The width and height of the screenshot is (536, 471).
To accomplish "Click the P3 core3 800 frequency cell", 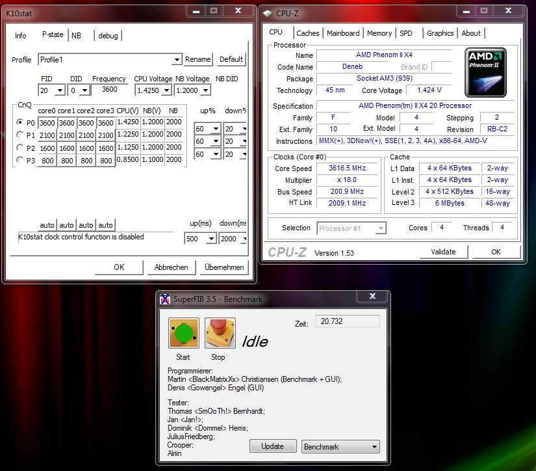I will [106, 161].
